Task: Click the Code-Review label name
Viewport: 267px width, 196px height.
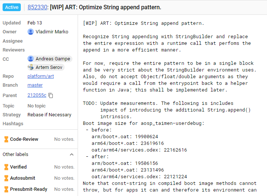Action: pyautogui.click(x=24, y=139)
